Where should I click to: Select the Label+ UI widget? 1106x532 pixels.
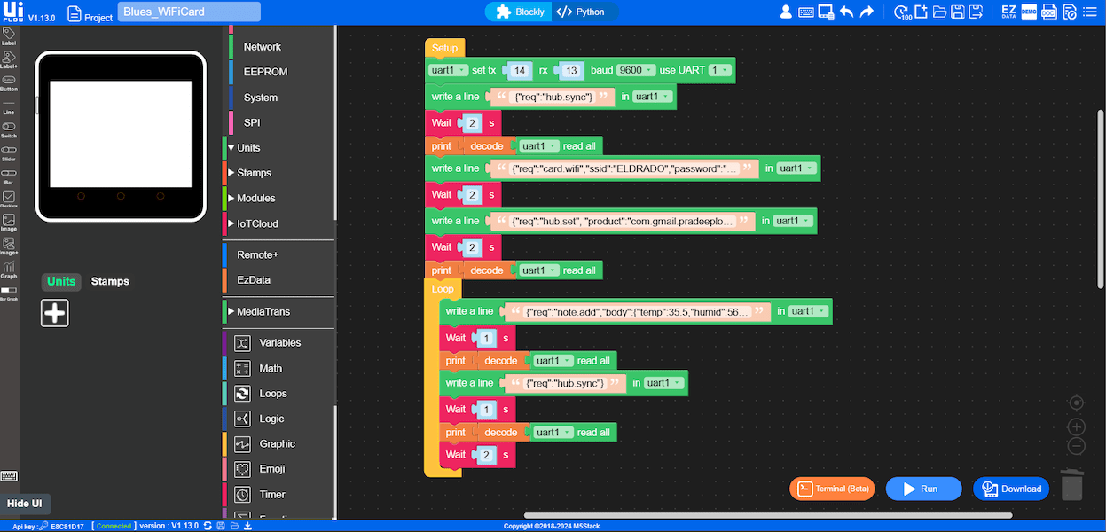[x=9, y=59]
